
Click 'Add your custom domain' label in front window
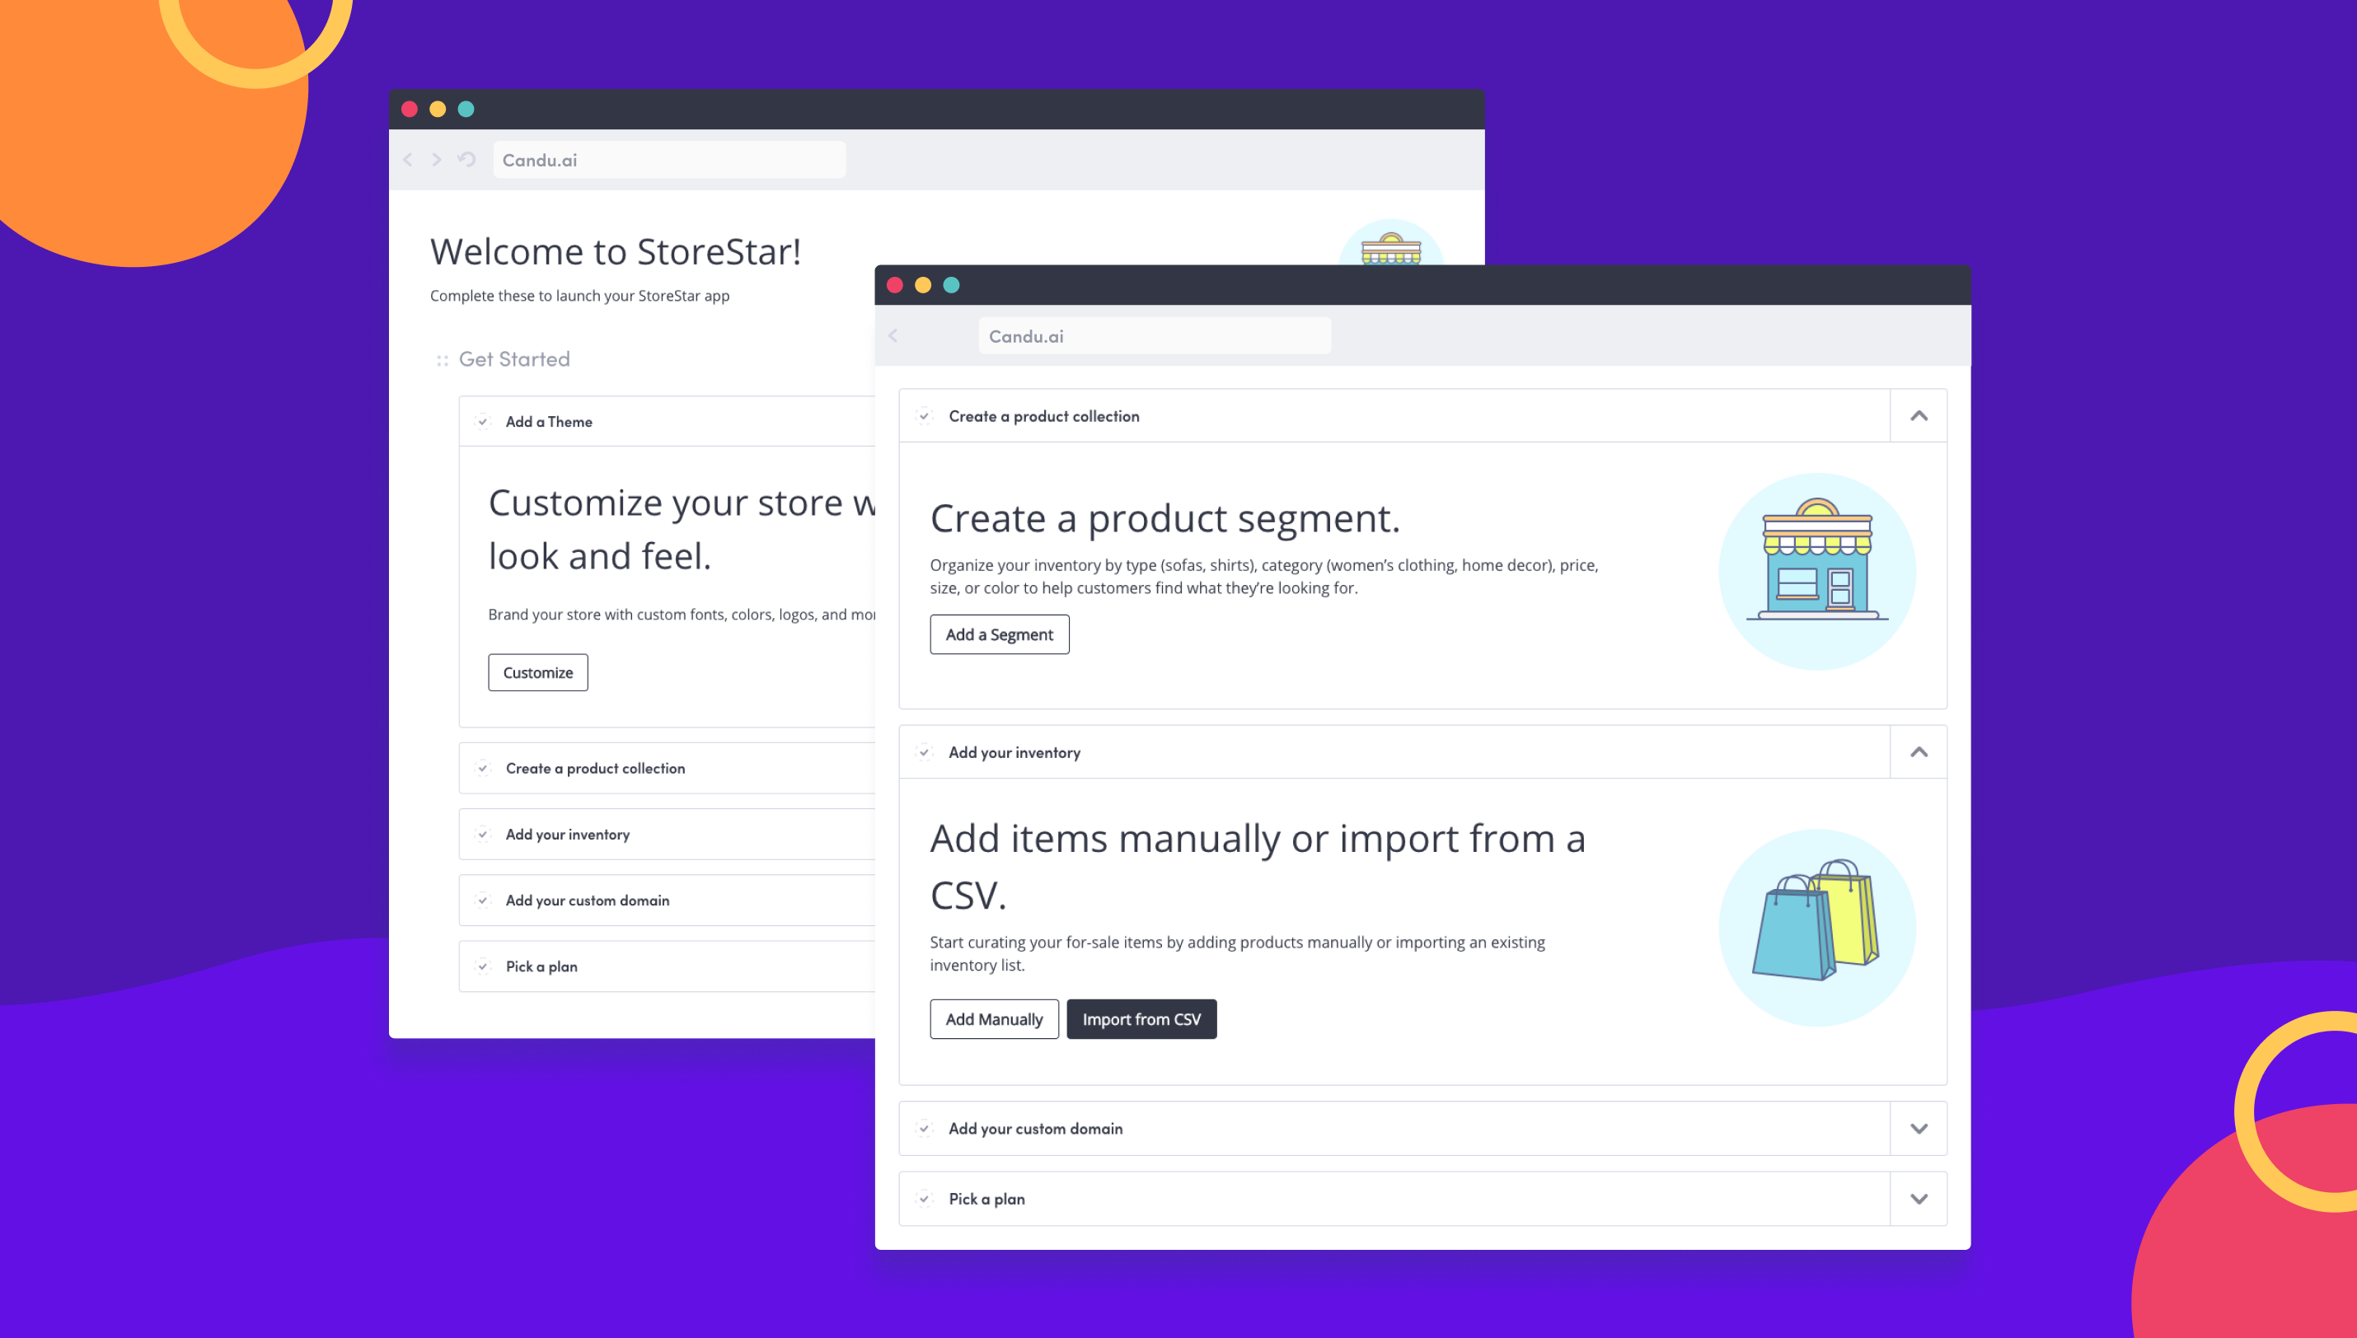coord(1035,1129)
